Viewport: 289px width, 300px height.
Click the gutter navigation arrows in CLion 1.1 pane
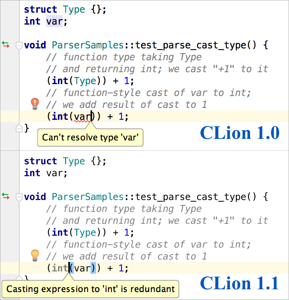(x=6, y=196)
